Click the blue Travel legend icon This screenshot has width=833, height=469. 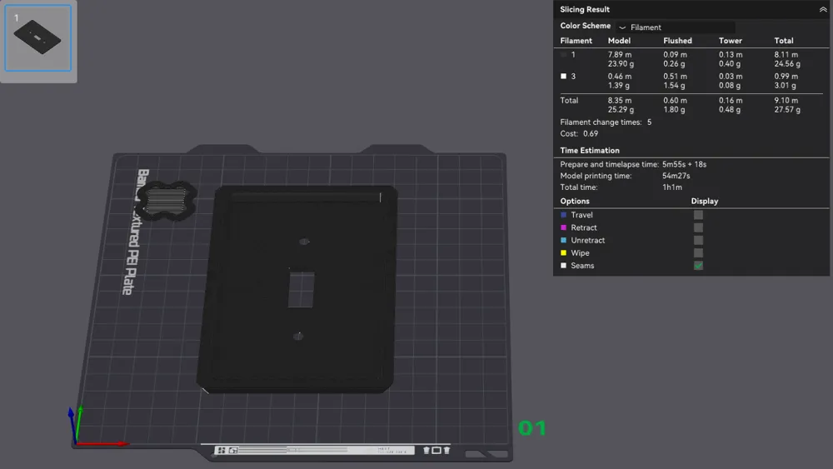564,215
